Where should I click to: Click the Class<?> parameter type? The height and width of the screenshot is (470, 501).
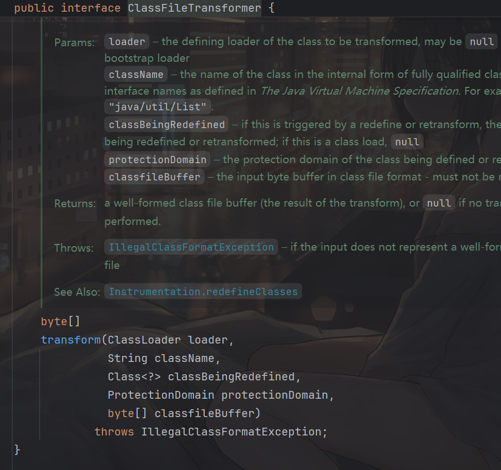pos(134,377)
